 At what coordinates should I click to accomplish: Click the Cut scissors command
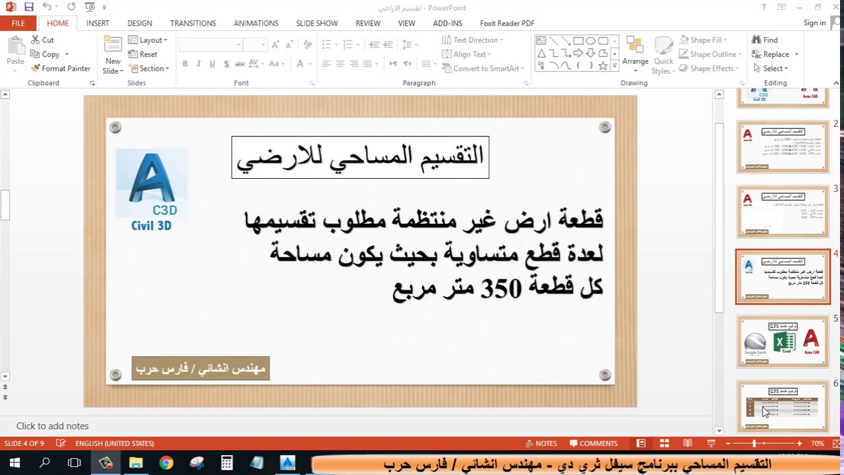(x=42, y=40)
